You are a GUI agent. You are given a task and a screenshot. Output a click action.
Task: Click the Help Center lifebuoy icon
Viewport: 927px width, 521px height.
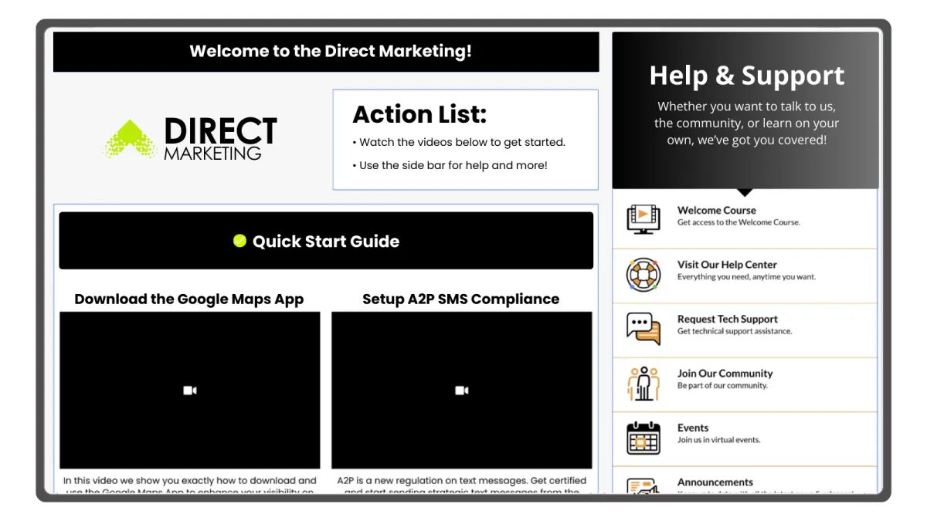click(x=643, y=274)
